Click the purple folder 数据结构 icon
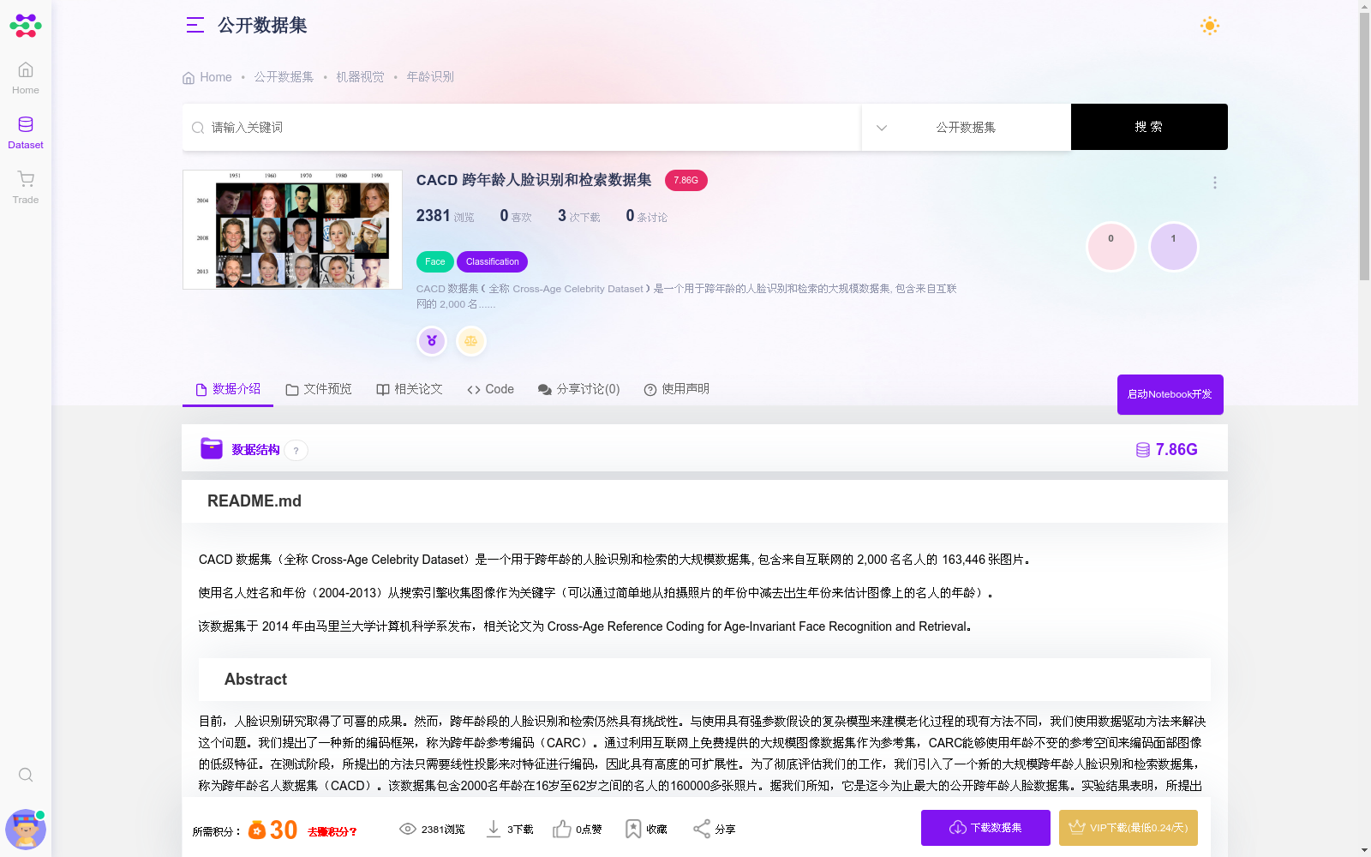 coord(212,448)
